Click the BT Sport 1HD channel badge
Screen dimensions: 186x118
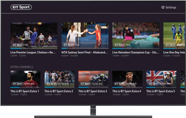pos(20,45)
